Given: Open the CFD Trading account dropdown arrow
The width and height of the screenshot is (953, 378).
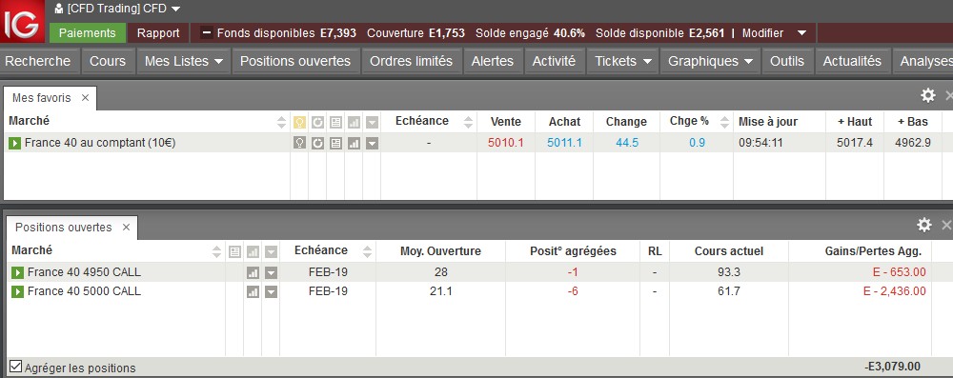Looking at the screenshot, I should pyautogui.click(x=175, y=10).
